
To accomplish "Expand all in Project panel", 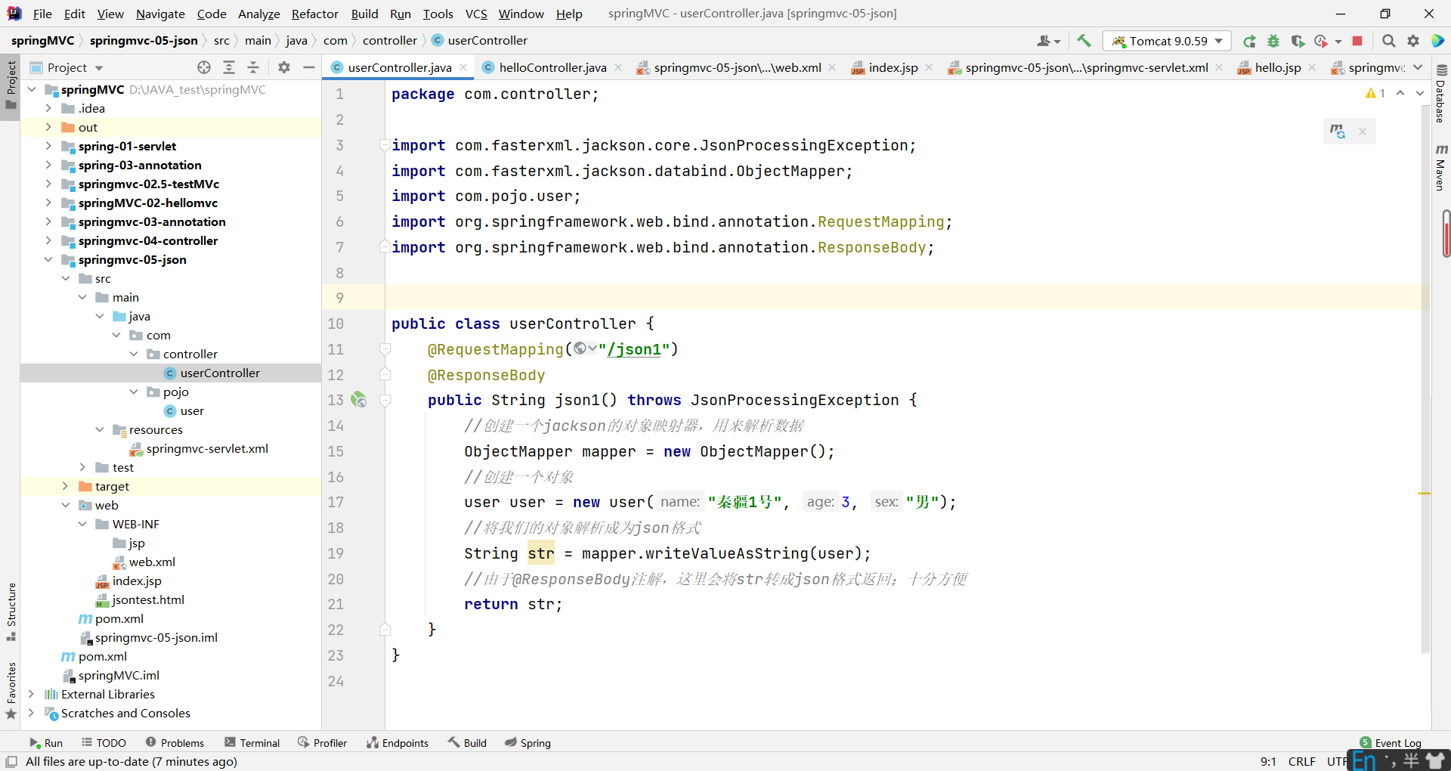I will tap(229, 67).
